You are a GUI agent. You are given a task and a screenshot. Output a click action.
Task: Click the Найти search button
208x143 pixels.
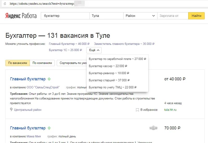coord(196,16)
